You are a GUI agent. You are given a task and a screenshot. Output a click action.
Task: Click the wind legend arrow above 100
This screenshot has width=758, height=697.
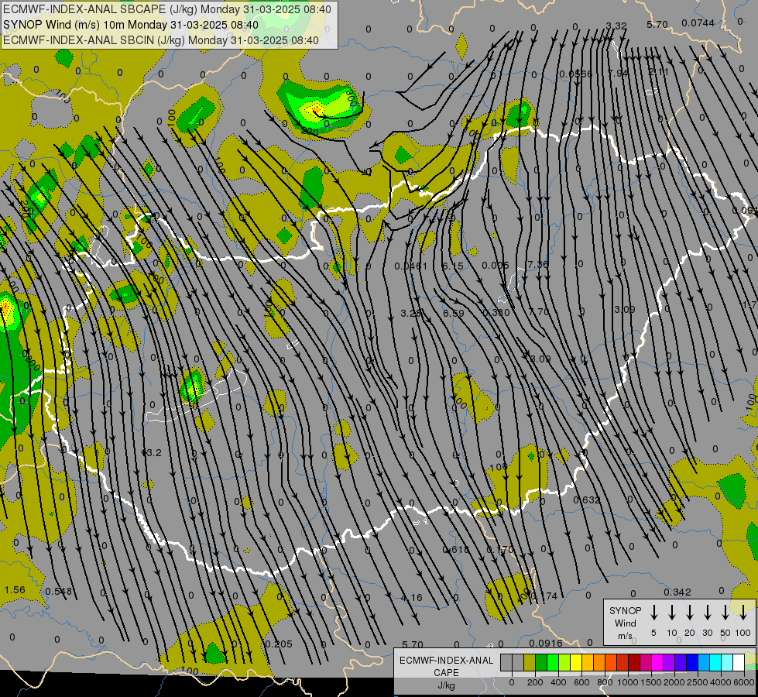(x=743, y=612)
